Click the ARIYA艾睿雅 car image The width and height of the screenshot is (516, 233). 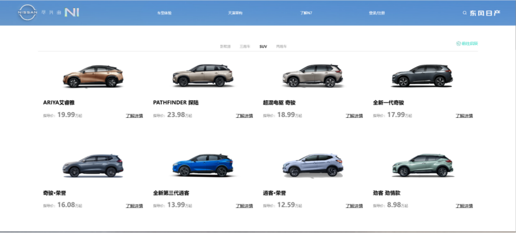pyautogui.click(x=93, y=76)
